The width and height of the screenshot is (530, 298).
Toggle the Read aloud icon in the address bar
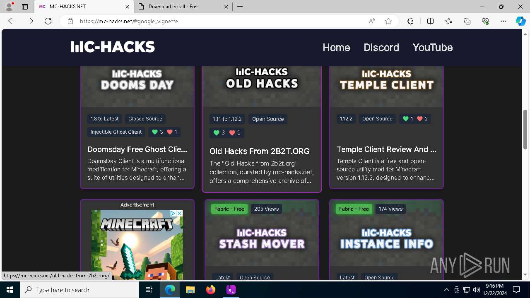coord(372,21)
